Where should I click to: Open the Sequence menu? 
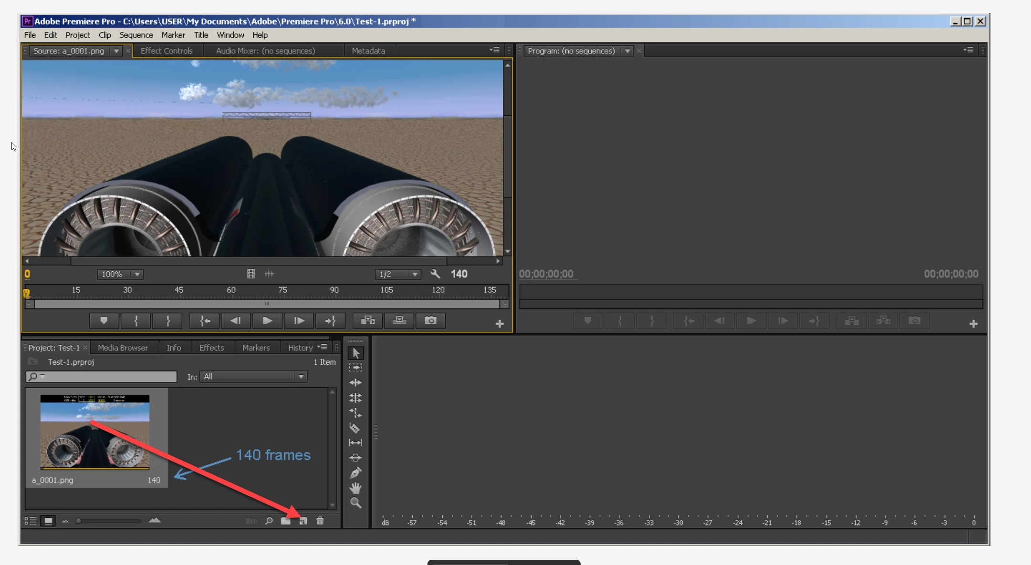[136, 35]
